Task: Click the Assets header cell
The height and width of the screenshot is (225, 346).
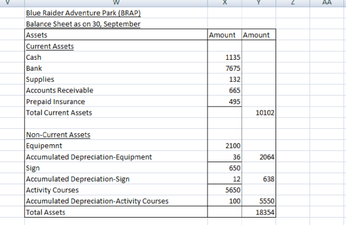Action: click(x=116, y=35)
